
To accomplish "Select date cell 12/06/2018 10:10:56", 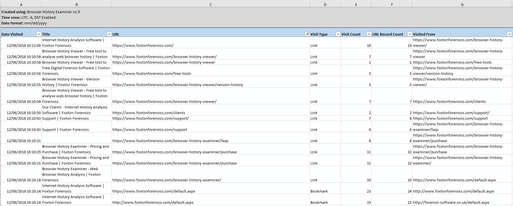I will pyautogui.click(x=21, y=71).
